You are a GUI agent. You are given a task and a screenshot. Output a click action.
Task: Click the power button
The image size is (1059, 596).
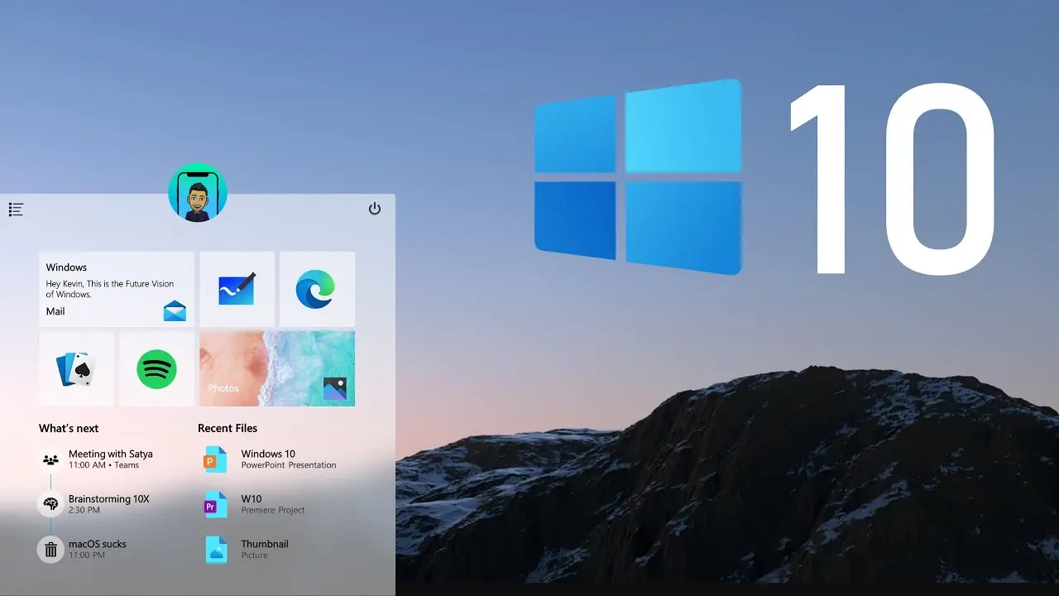(x=375, y=209)
